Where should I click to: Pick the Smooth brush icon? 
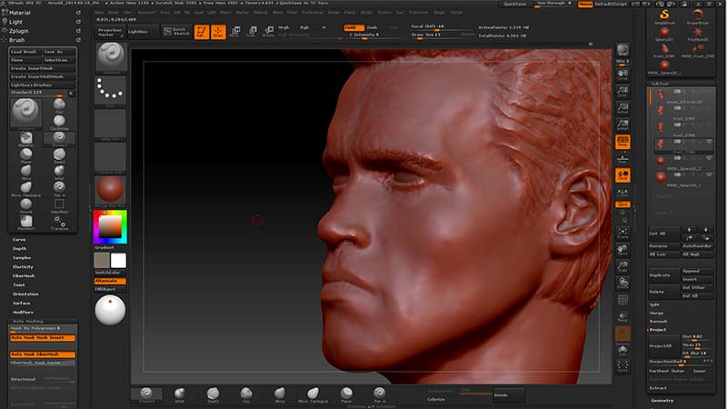[x=26, y=205]
